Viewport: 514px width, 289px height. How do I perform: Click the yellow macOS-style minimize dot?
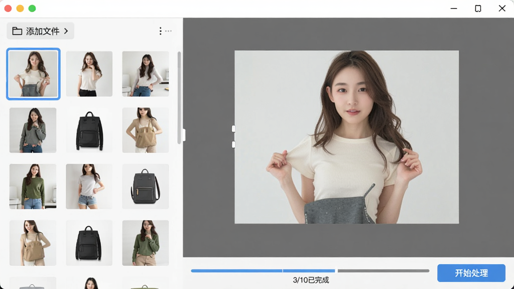point(20,9)
